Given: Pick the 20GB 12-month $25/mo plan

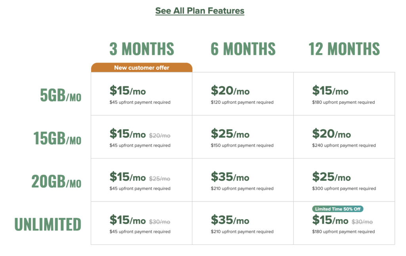Looking at the screenshot, I should (344, 180).
